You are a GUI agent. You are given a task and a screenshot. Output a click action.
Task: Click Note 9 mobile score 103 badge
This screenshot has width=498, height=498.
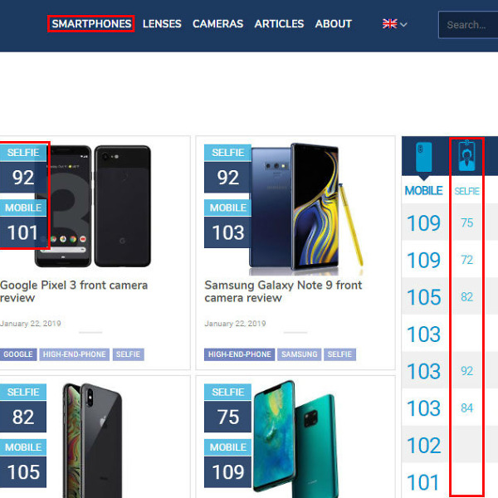228,232
